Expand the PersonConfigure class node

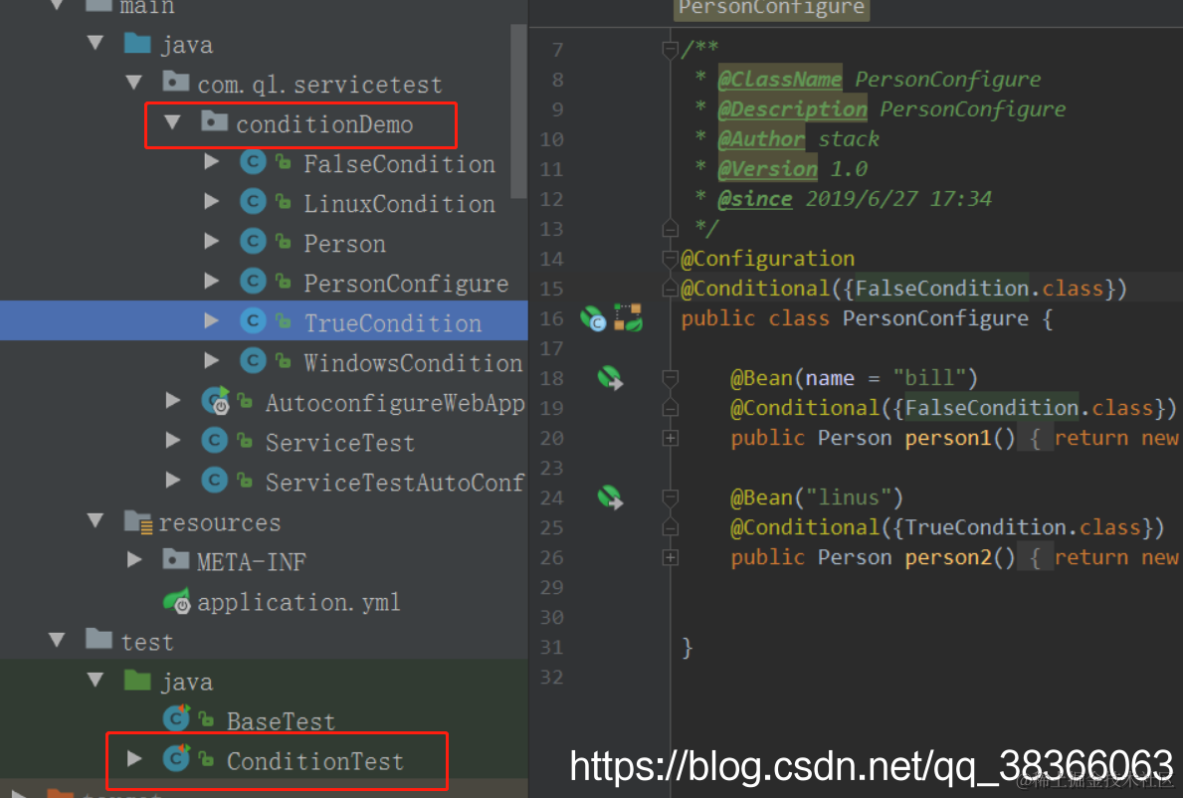(212, 283)
